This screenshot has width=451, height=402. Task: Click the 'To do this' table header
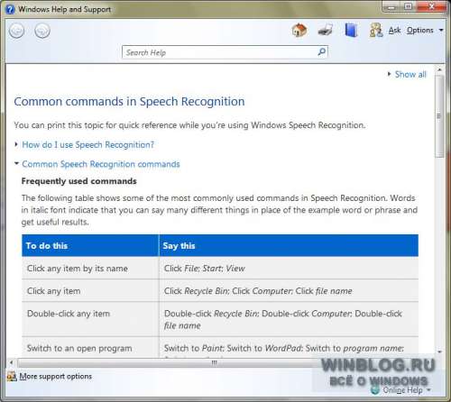point(90,246)
